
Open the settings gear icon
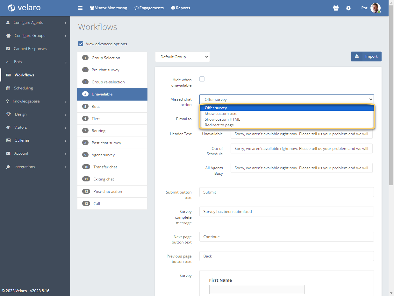[348, 8]
